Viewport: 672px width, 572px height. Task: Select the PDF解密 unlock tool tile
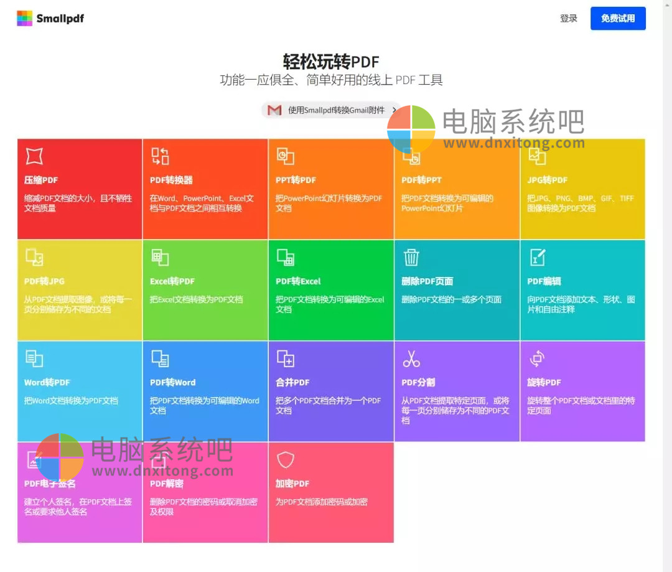coord(205,492)
